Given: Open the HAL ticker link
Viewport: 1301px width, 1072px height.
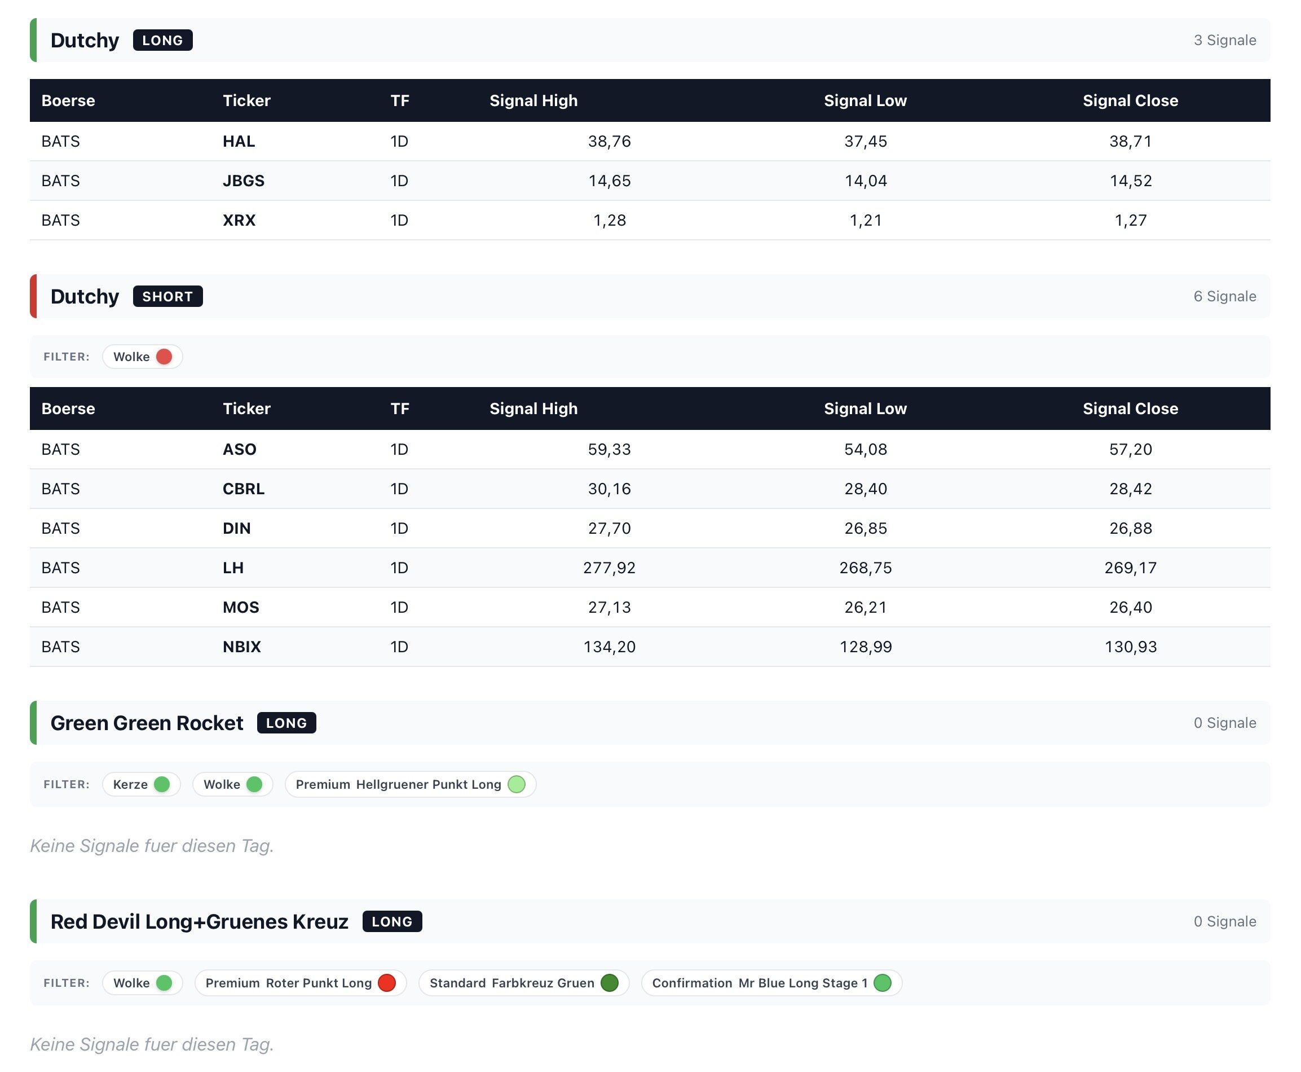Looking at the screenshot, I should 239,142.
